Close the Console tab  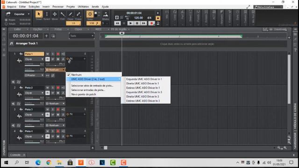pos(24,155)
